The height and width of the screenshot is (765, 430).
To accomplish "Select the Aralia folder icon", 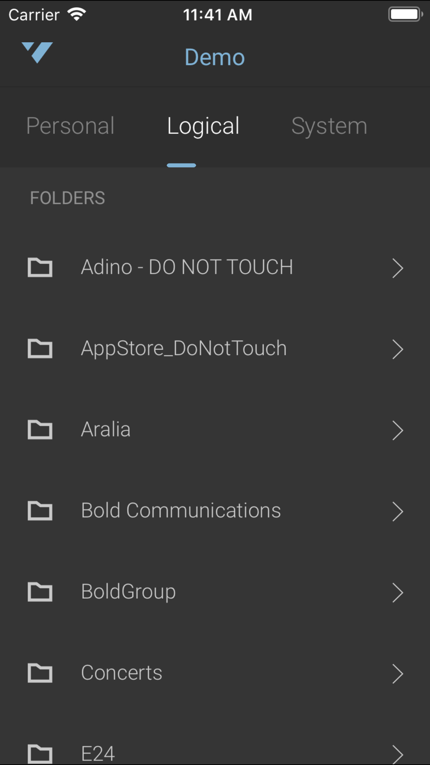I will tap(40, 429).
